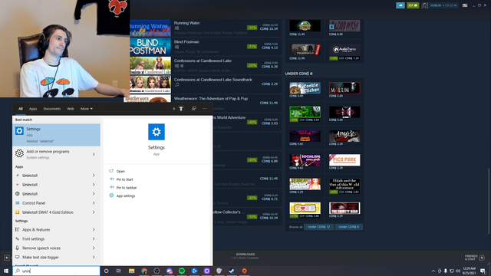Open Weatherworn: The Adventure of Pap & Pup
491x276 pixels.
click(210, 99)
